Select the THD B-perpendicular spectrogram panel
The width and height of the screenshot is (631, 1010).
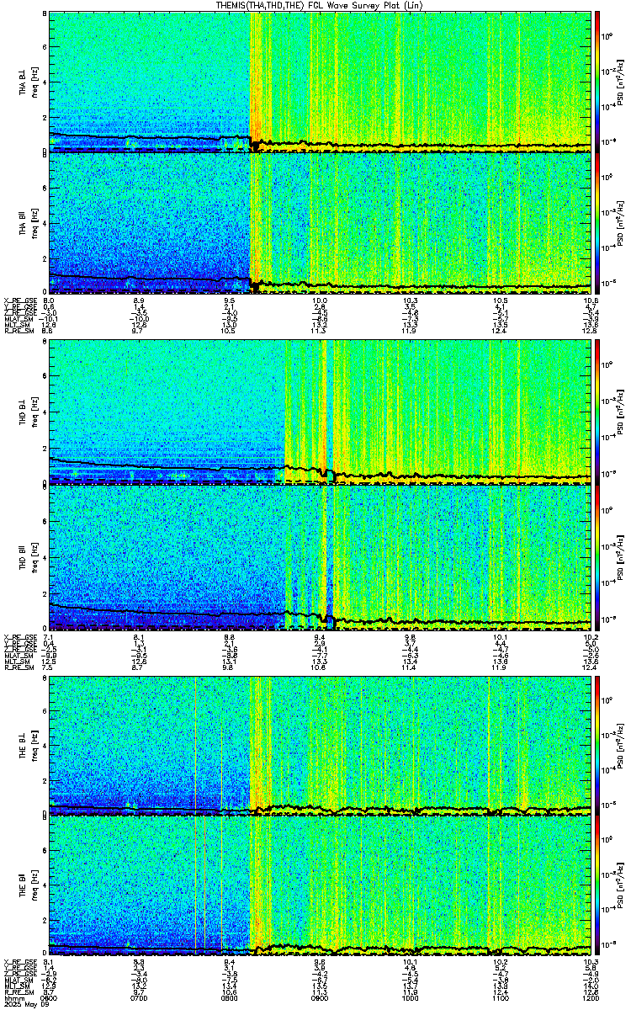(321, 413)
